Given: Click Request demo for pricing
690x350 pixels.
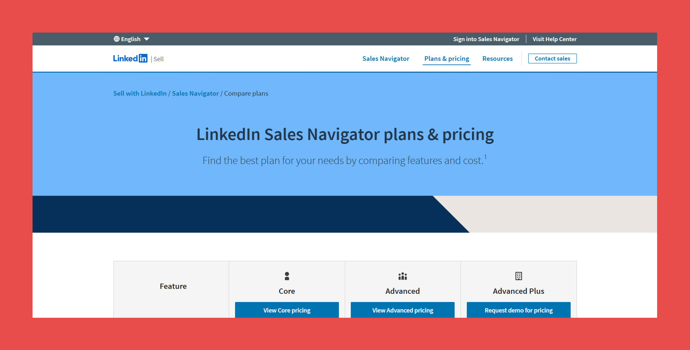Looking at the screenshot, I should pos(518,310).
